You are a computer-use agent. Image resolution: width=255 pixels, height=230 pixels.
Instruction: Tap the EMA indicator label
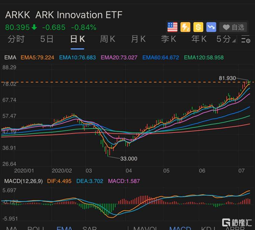point(10,57)
